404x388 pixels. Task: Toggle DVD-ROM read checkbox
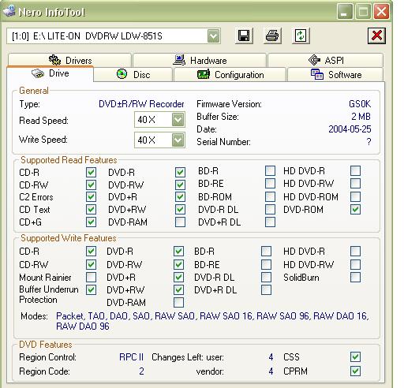tap(355, 210)
